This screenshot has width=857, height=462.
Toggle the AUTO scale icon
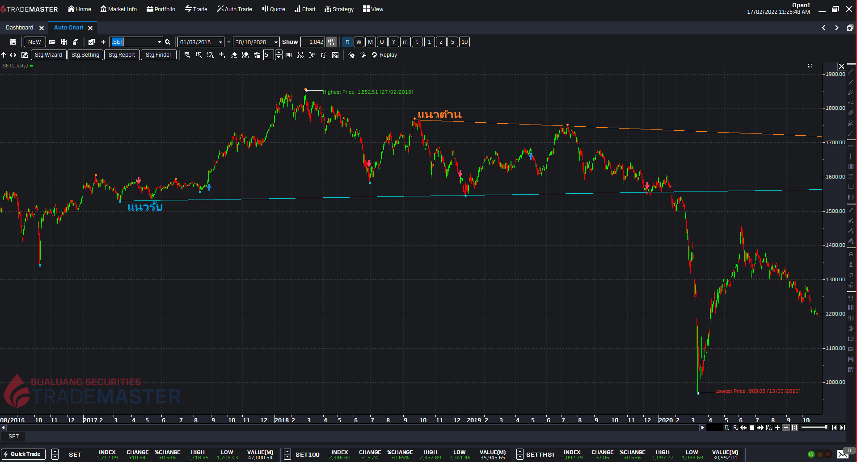click(x=289, y=55)
